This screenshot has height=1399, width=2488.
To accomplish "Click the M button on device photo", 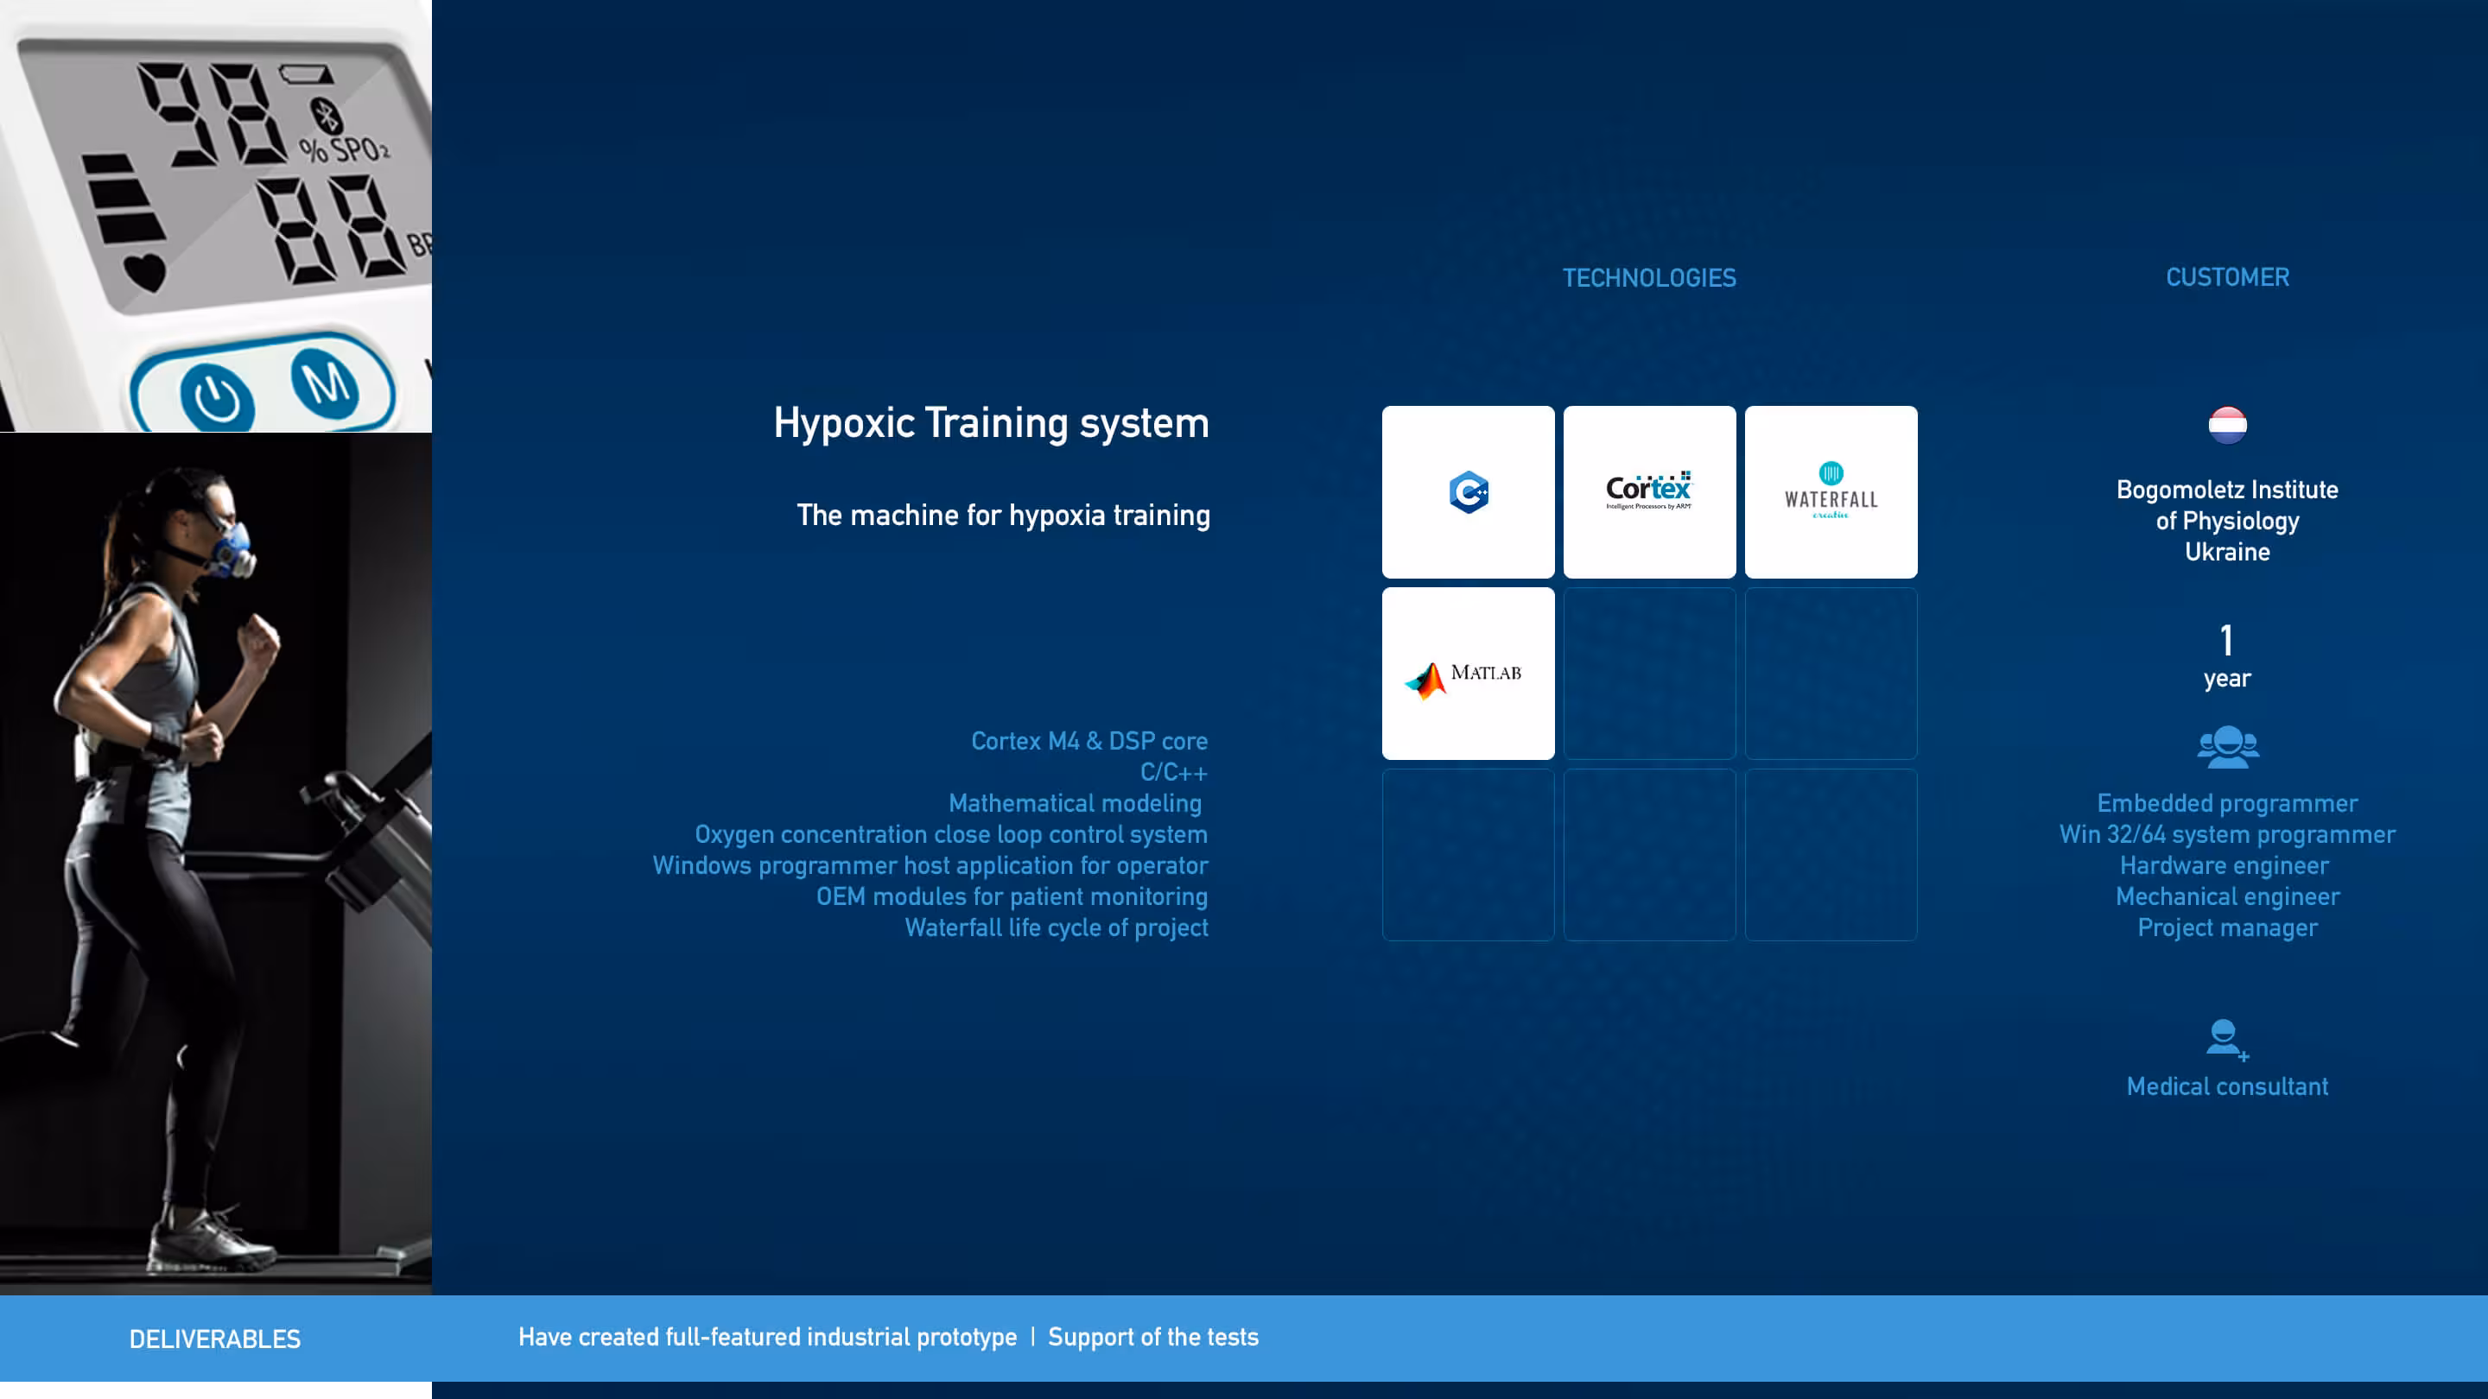I will (326, 383).
